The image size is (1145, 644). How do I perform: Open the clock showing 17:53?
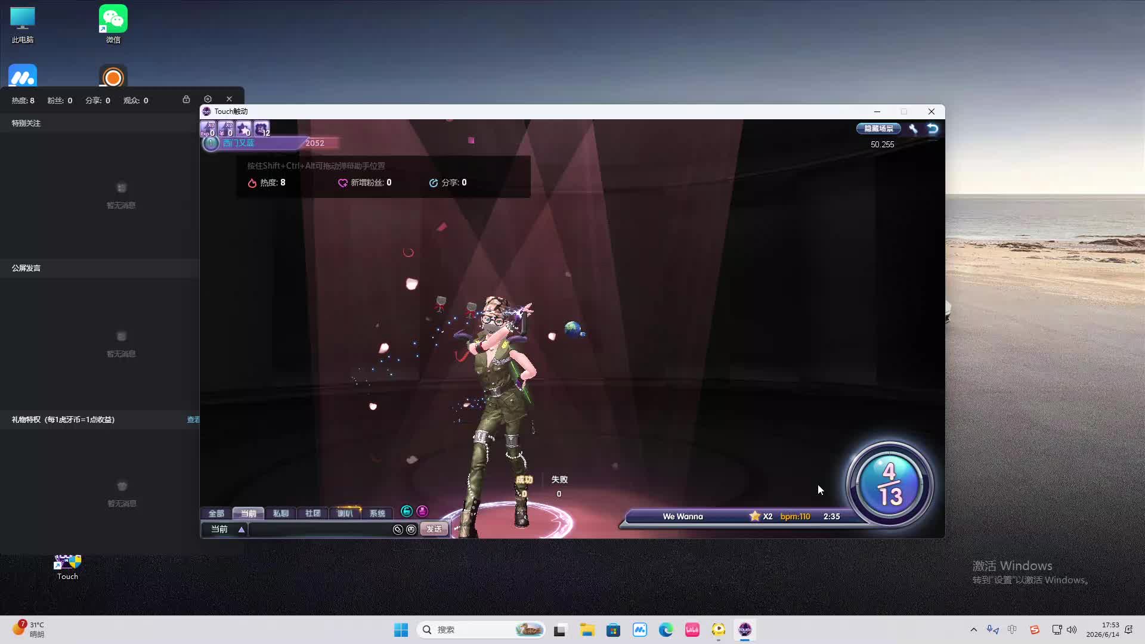tap(1103, 630)
